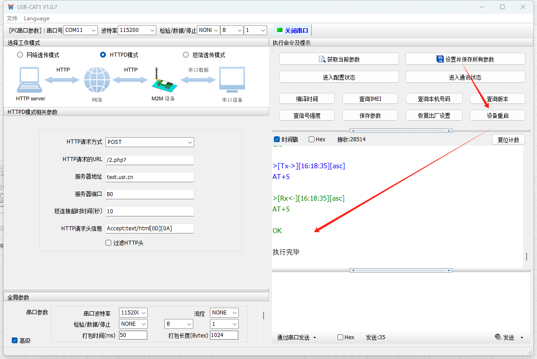
Task: Open the 流控 NONE dropdown
Action: click(224, 313)
